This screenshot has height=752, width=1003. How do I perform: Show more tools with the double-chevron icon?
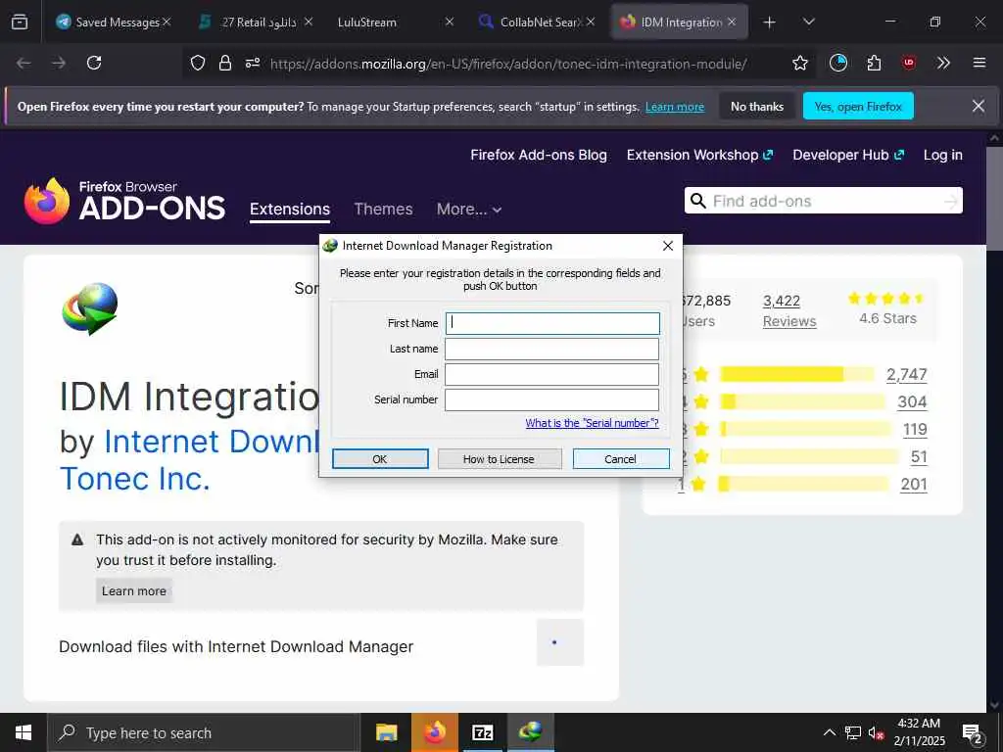[x=943, y=63]
